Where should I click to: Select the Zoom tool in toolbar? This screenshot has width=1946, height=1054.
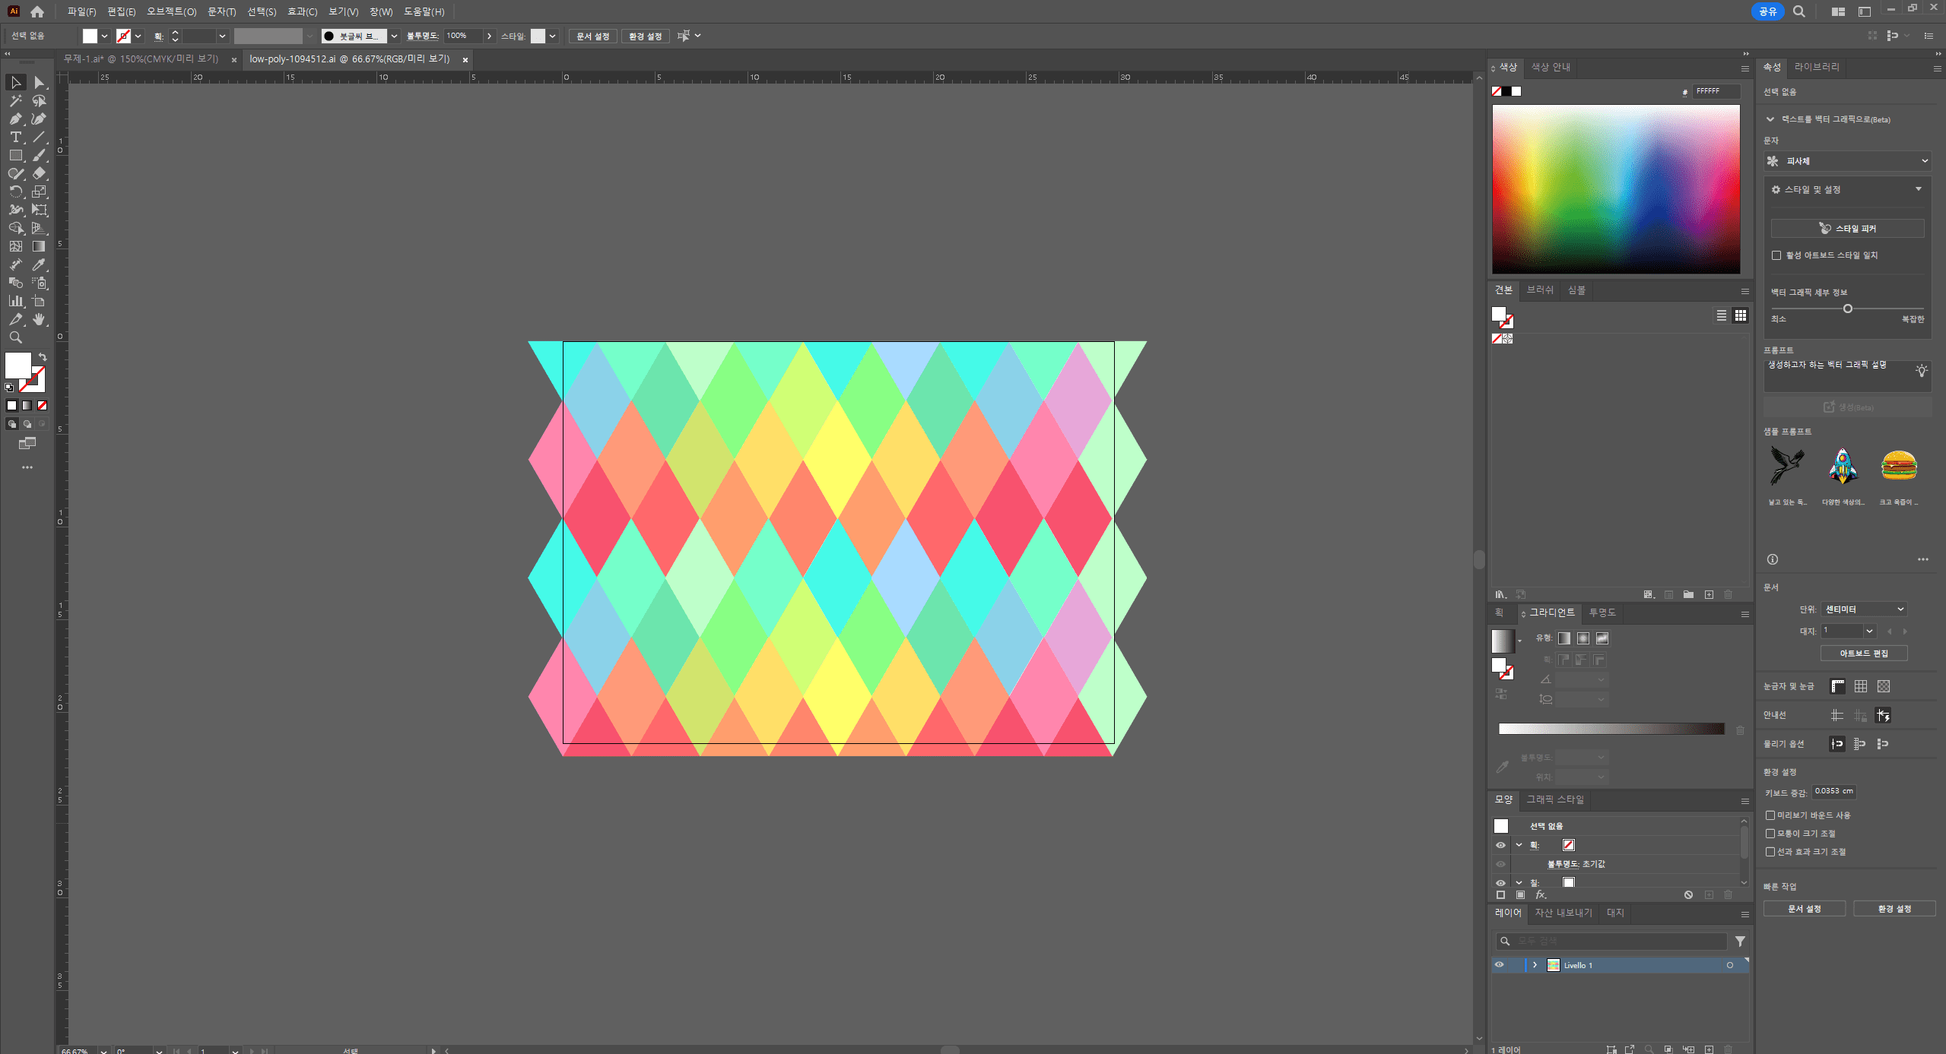click(15, 337)
